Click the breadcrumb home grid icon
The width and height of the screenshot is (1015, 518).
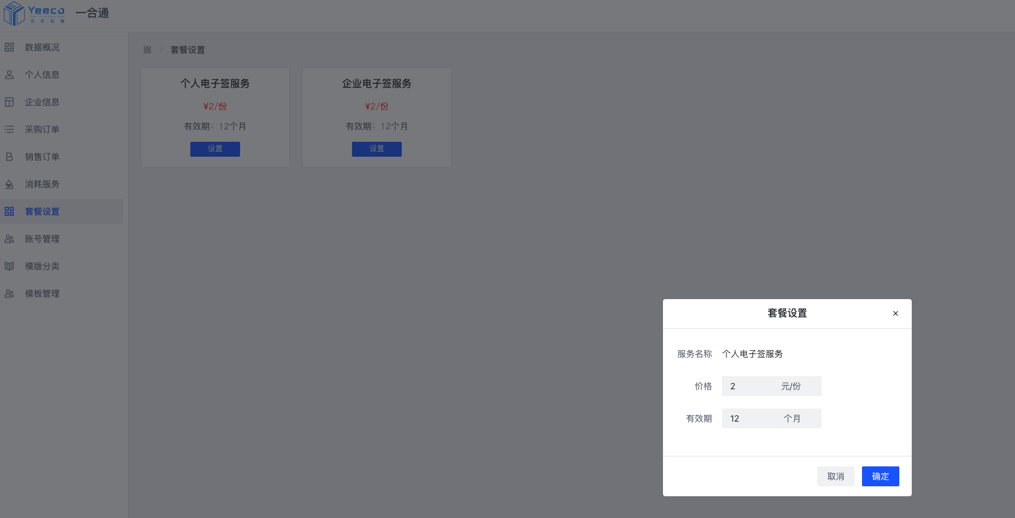coord(147,50)
